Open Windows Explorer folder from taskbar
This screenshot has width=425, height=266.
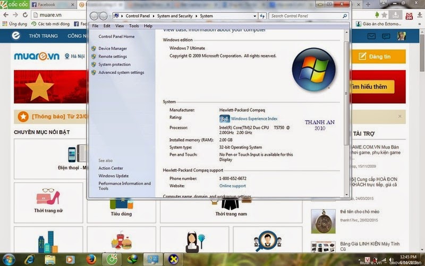coord(50,260)
